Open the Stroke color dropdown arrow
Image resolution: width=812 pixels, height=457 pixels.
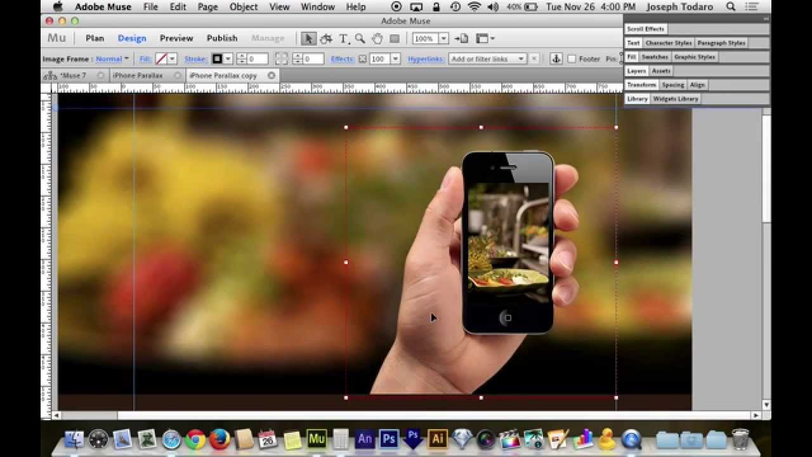[228, 59]
